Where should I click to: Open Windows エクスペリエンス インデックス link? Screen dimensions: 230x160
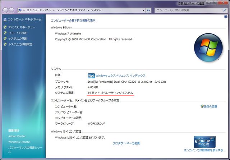point(120,76)
